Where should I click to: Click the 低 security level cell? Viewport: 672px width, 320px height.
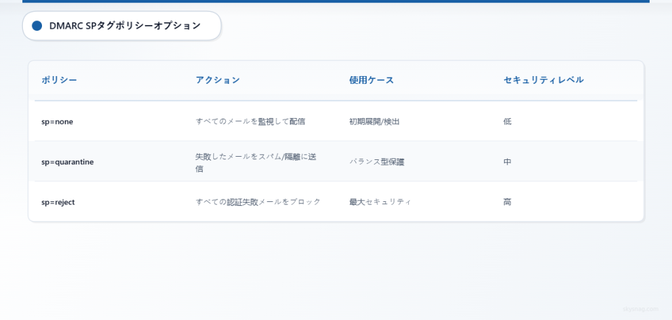[507, 122]
